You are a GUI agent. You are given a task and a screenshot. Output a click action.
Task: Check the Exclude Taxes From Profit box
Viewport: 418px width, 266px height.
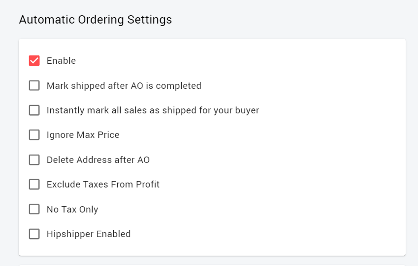click(34, 185)
